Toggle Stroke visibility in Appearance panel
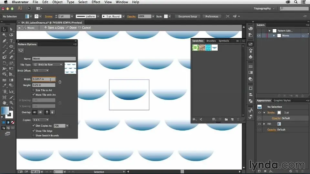Image resolution: width=310 pixels, height=174 pixels. pos(259,112)
